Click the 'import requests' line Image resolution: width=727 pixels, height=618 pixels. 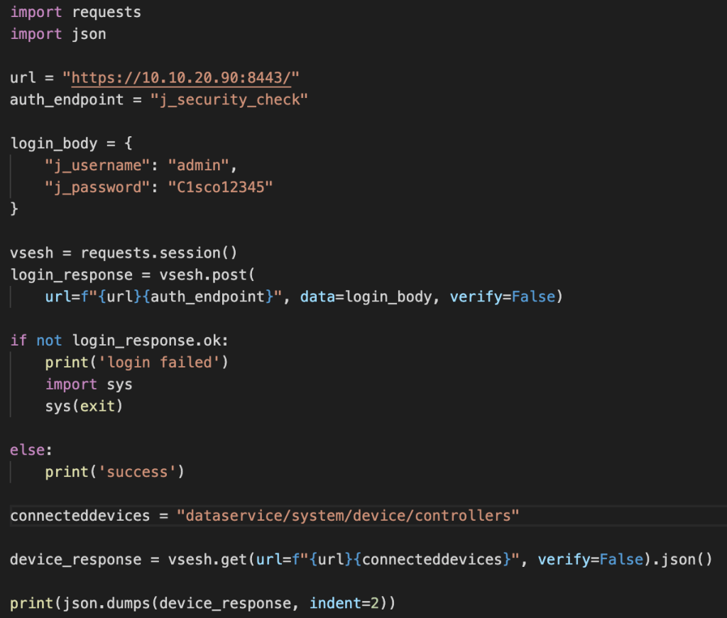click(x=75, y=12)
